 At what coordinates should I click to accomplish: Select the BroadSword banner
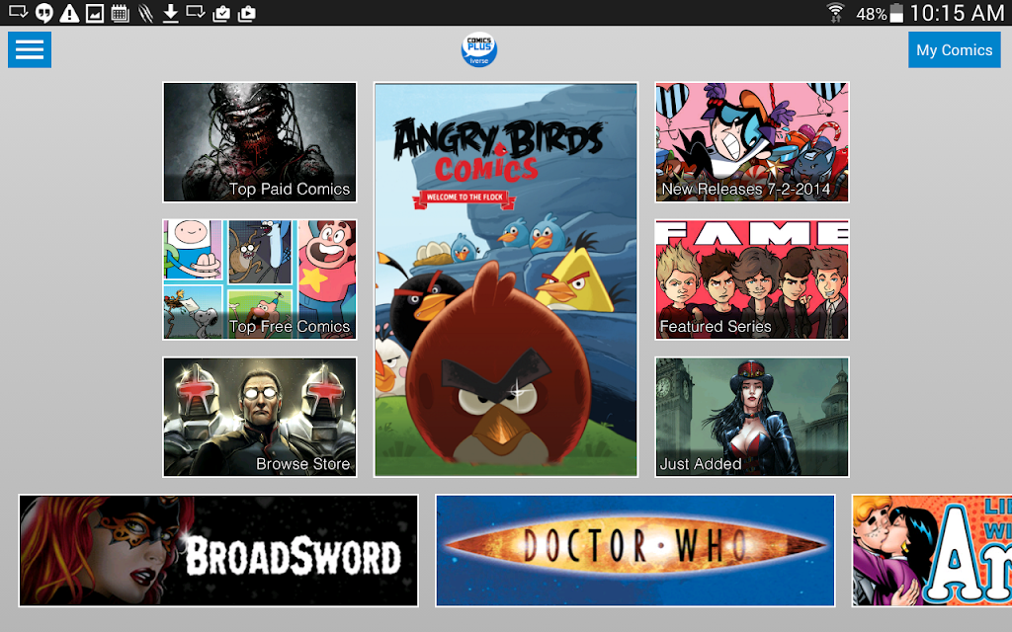point(218,551)
